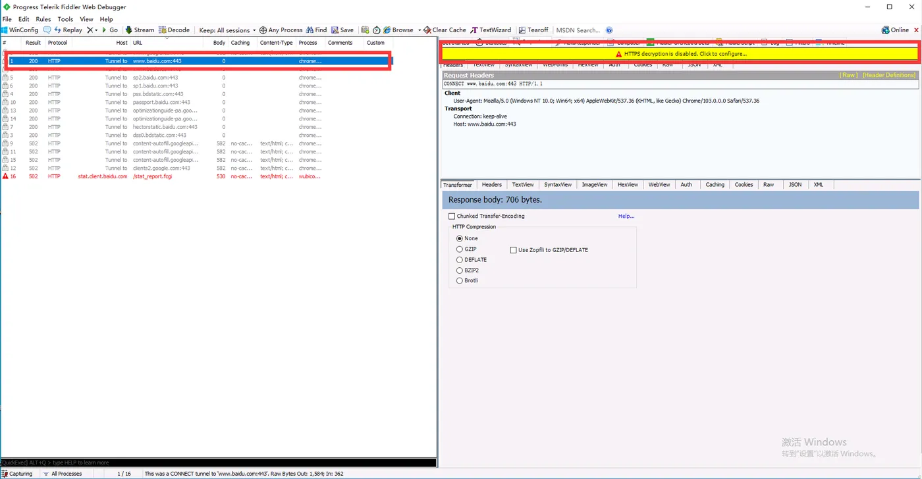
Task: Save sessions via toolbar Save
Action: [342, 30]
